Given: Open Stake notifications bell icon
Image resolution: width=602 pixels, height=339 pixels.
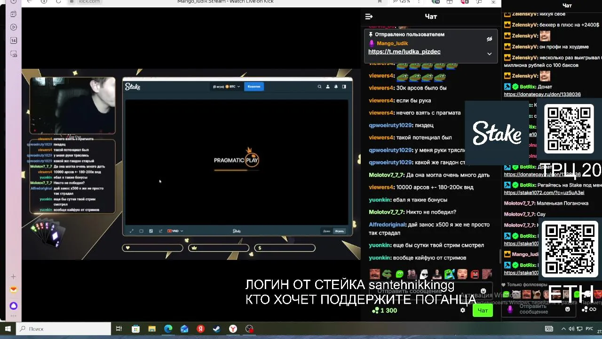Looking at the screenshot, I should coord(336,87).
